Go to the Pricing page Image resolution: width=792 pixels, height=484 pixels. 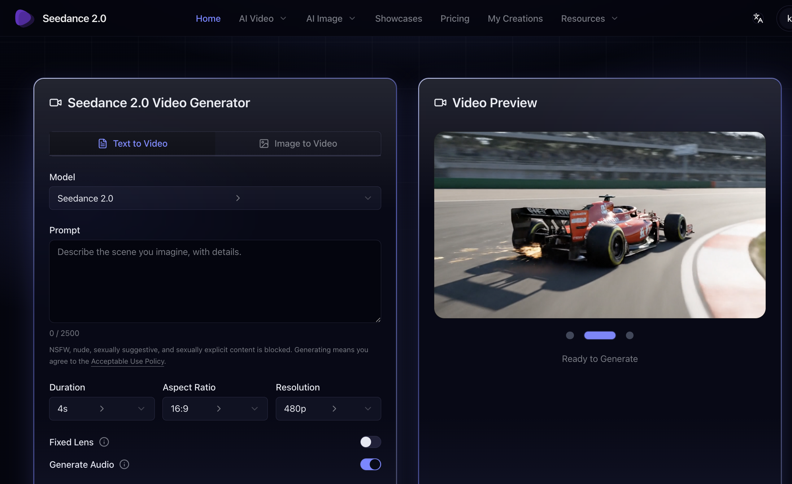(454, 18)
